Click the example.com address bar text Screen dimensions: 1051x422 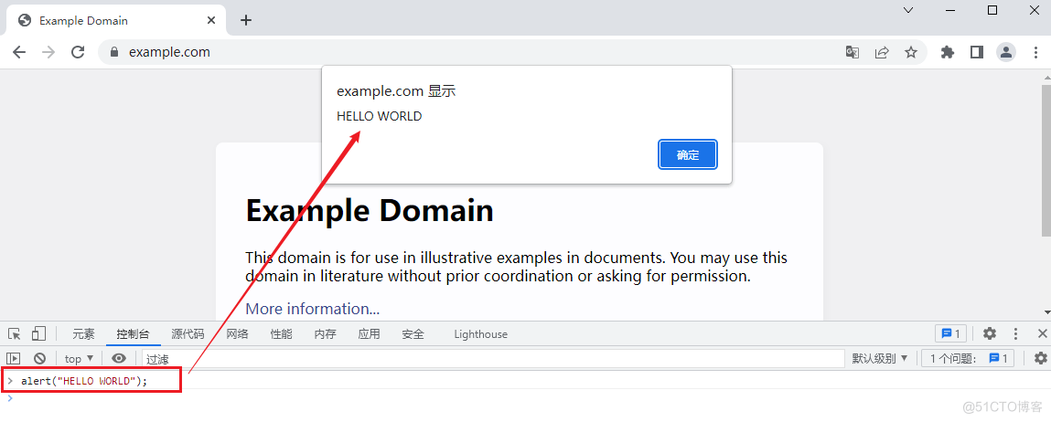point(169,52)
